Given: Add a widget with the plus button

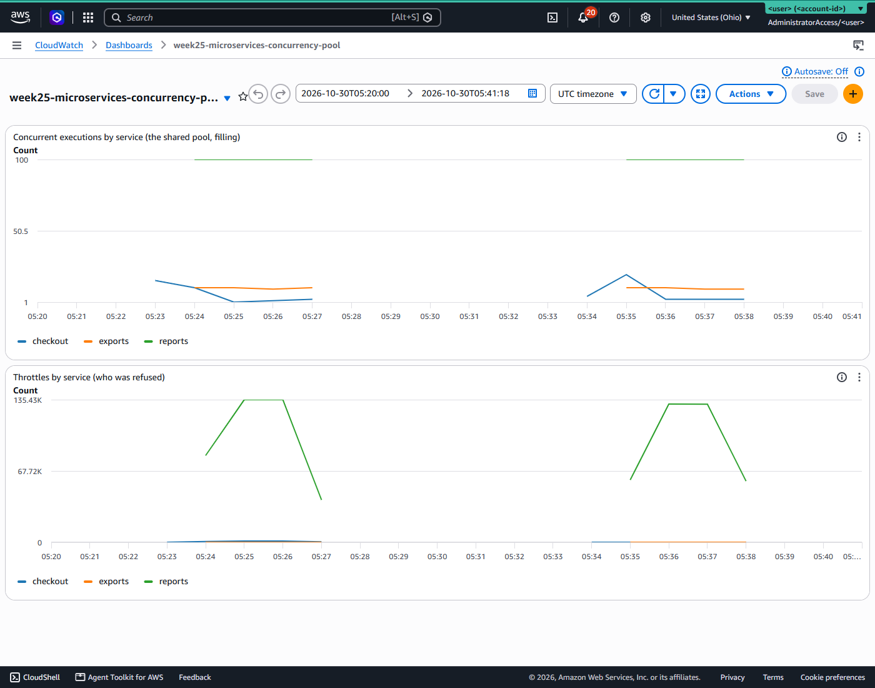Looking at the screenshot, I should 853,94.
